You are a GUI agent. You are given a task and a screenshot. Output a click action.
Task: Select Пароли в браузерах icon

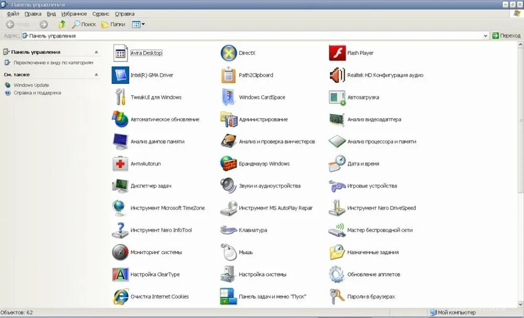[337, 297]
